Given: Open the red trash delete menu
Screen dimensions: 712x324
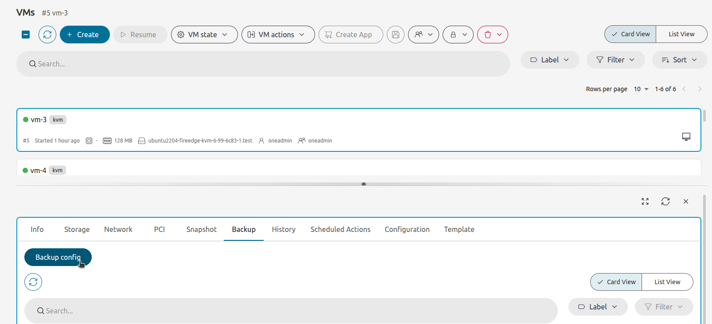Looking at the screenshot, I should pos(492,35).
